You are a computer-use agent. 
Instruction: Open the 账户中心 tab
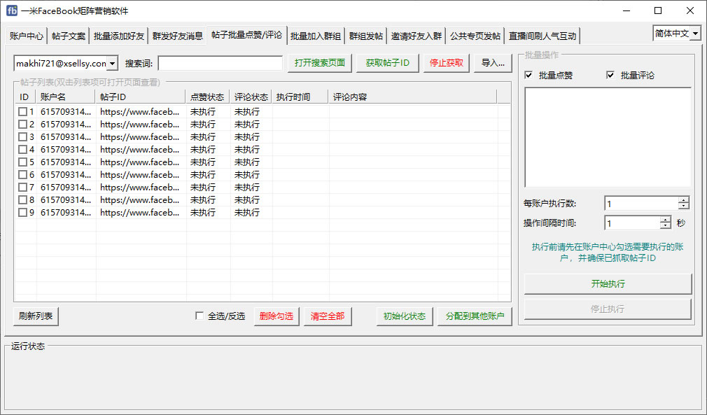(26, 36)
